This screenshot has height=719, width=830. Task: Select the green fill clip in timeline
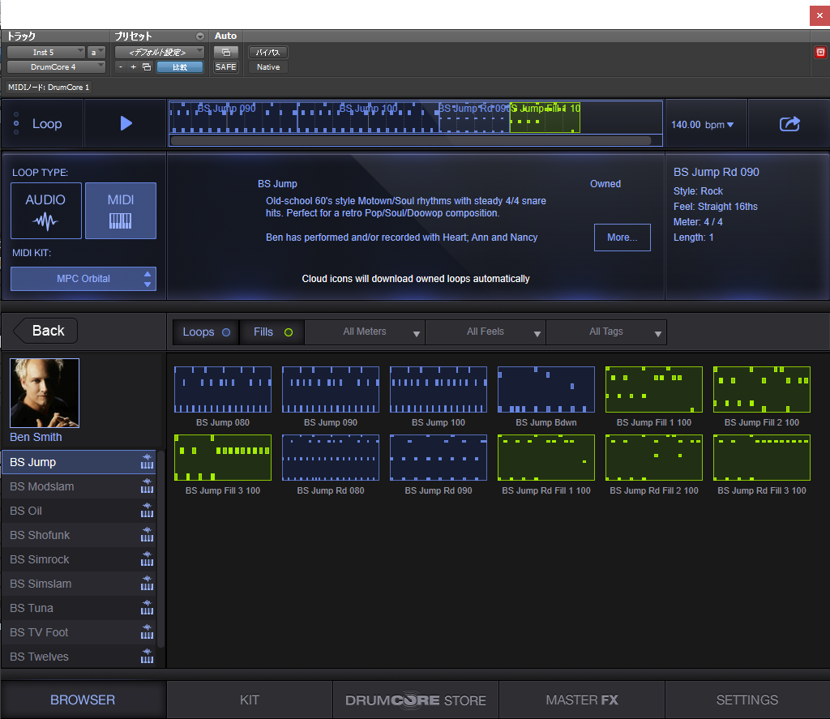(545, 117)
